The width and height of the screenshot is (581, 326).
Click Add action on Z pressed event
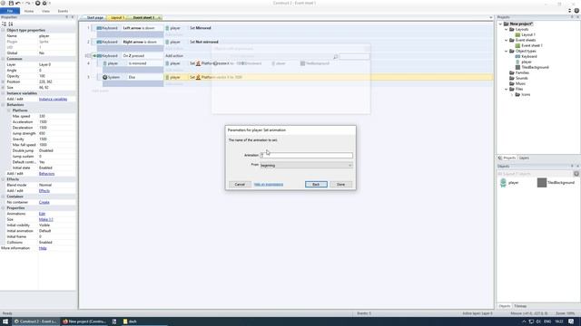click(174, 56)
